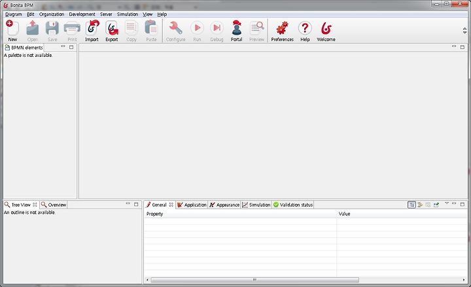The height and width of the screenshot is (287, 471).
Task: Click the Run play icon
Action: [197, 31]
